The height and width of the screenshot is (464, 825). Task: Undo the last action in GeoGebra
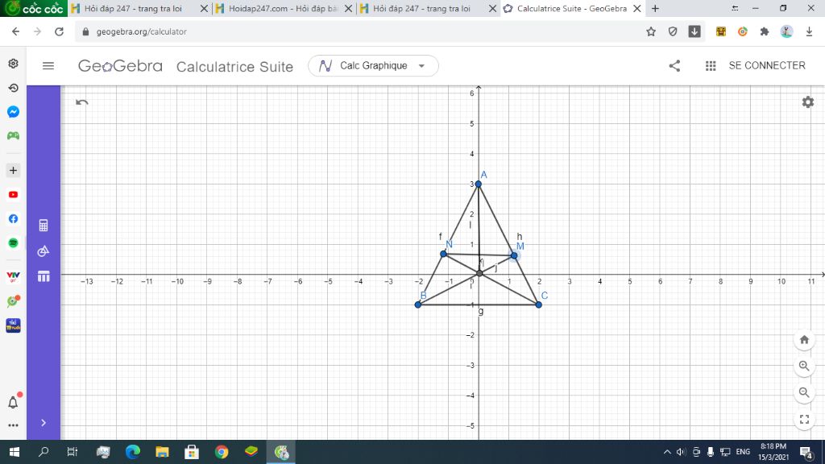(x=81, y=102)
